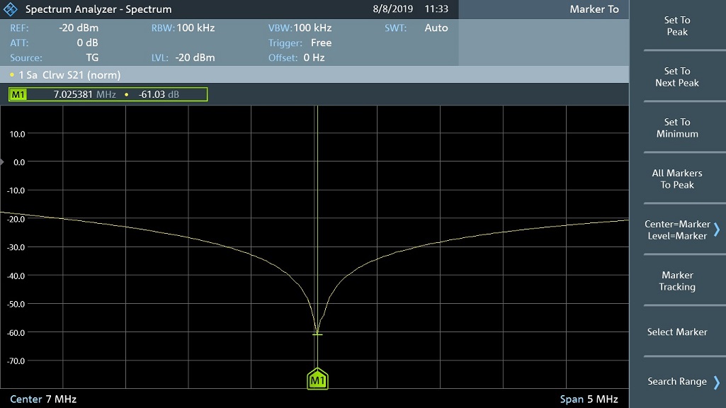Screen dimensions: 726x408
Task: Click the -70.0 y-axis label
Action: pyautogui.click(x=16, y=361)
